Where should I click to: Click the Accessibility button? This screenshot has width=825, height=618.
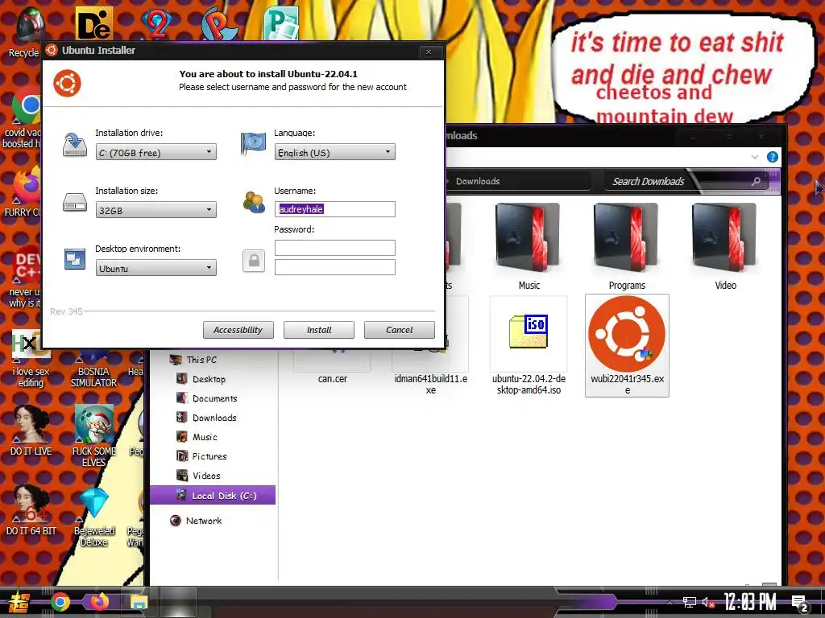[x=238, y=330]
